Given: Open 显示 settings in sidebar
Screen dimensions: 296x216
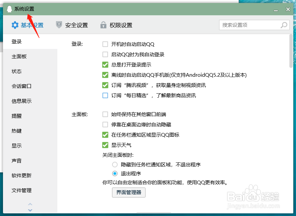Looking at the screenshot, I should 30,146.
